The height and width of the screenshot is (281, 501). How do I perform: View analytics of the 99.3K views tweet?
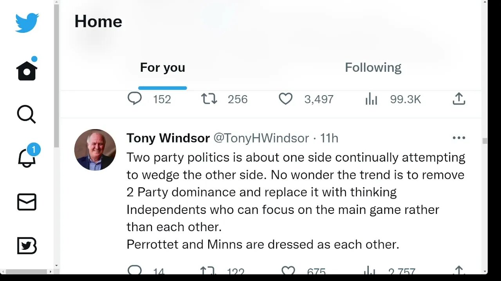coord(371,99)
